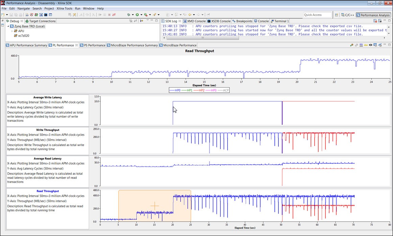Open the dropdown next to the rocket tools icon
Image resolution: width=393 pixels, height=236 pixels.
pos(158,15)
